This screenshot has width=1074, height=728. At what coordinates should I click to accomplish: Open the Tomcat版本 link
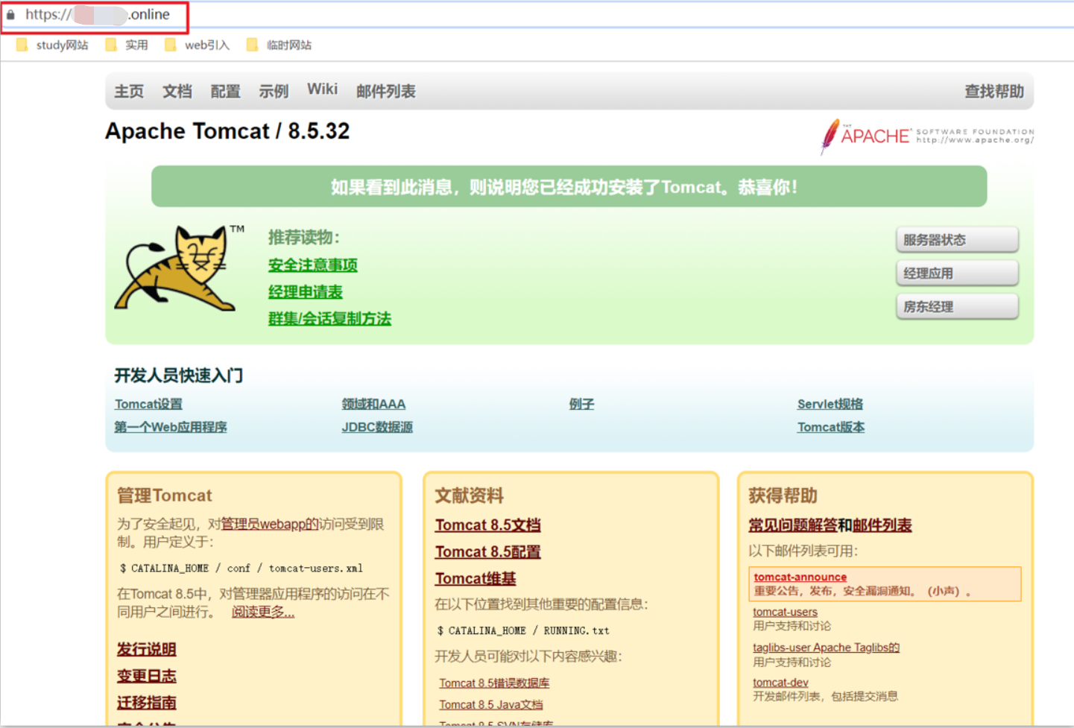tap(831, 427)
